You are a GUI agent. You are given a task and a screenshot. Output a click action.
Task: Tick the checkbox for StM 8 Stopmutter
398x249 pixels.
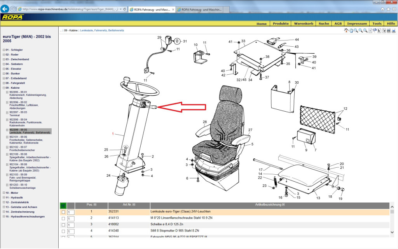coord(63,231)
